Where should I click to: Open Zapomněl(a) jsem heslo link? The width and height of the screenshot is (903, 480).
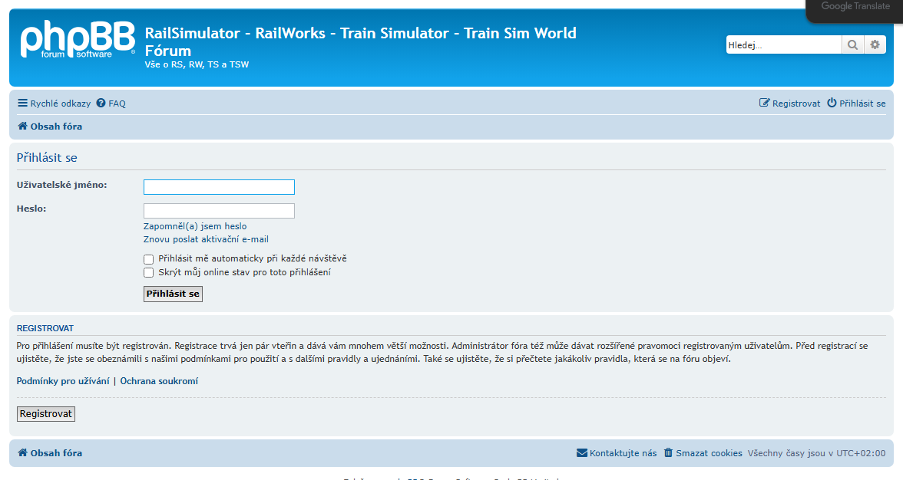(195, 226)
